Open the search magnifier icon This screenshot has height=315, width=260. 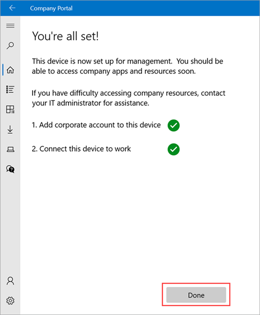[x=10, y=46]
